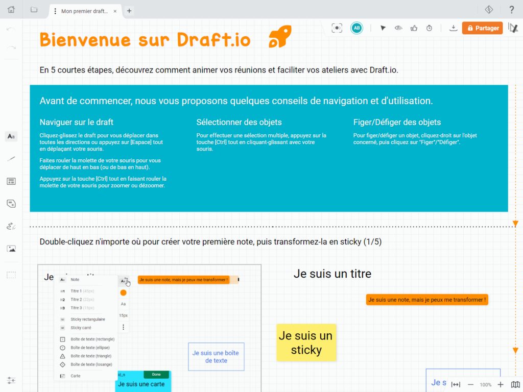Image resolution: width=523 pixels, height=392 pixels.
Task: Click the orange Partager button
Action: click(482, 28)
